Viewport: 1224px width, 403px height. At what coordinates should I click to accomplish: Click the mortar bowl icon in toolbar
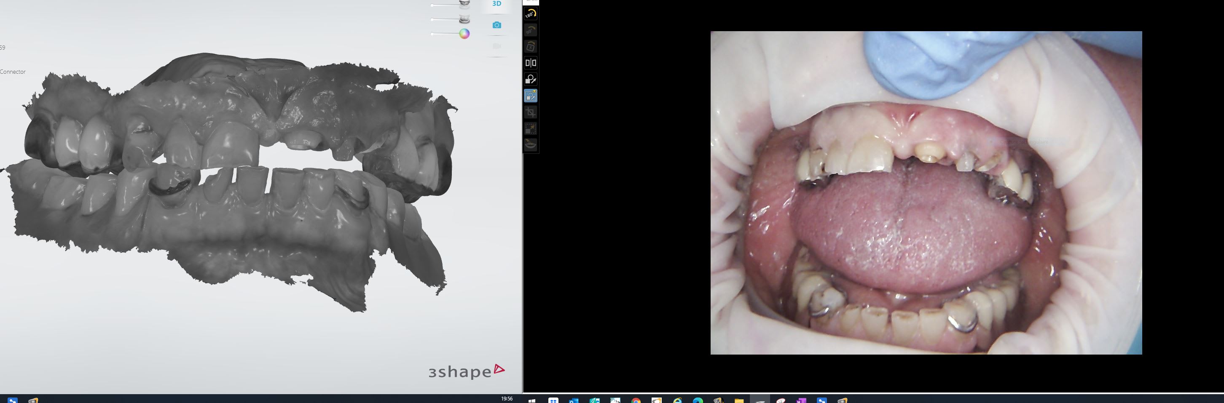(x=530, y=144)
